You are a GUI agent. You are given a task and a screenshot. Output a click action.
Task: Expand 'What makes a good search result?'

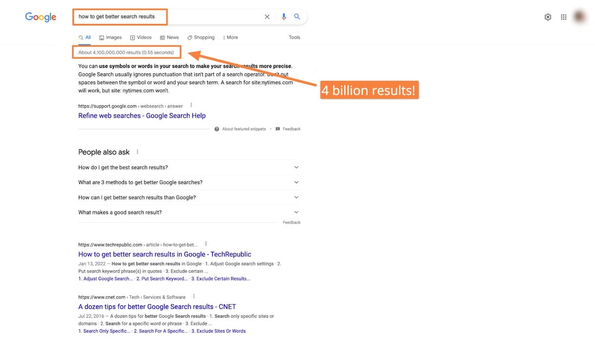tap(189, 212)
